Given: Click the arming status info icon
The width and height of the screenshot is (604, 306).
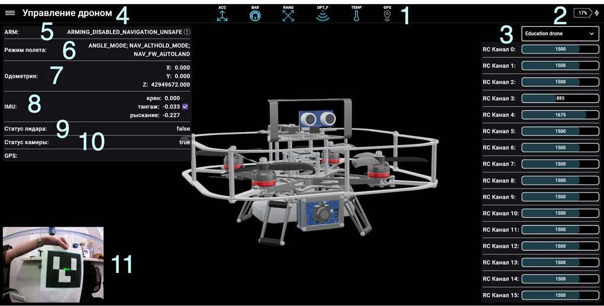Looking at the screenshot, I should click(x=187, y=32).
